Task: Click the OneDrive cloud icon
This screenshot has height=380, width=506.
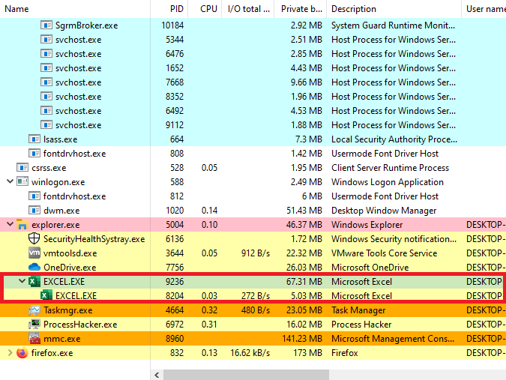Action: coord(34,267)
